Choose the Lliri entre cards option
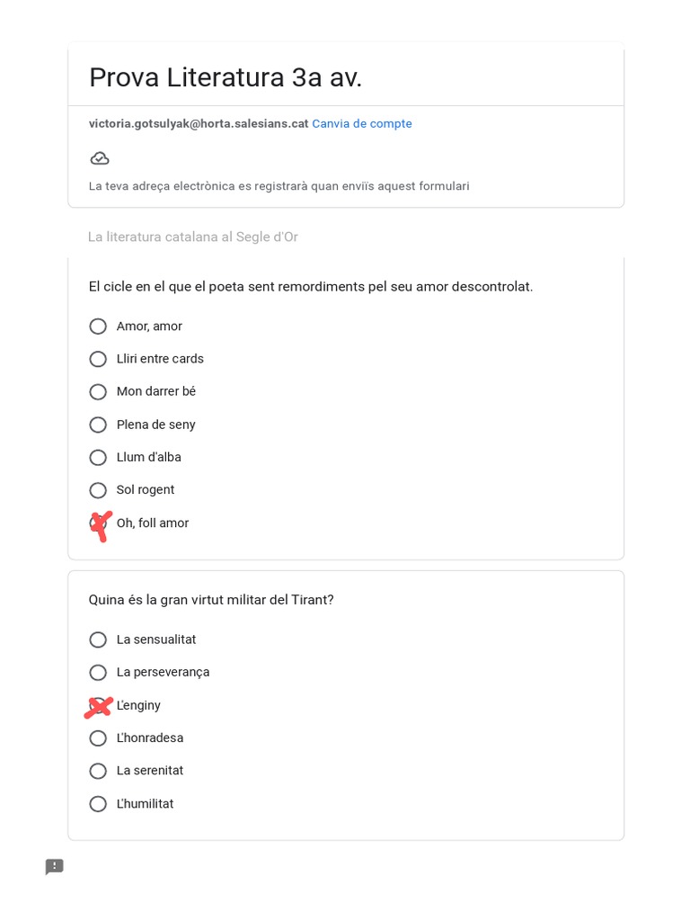This screenshot has height=921, width=690. 98,359
